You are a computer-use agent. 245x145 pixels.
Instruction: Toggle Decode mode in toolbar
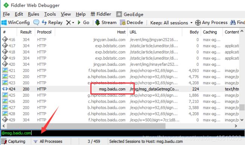(132, 23)
